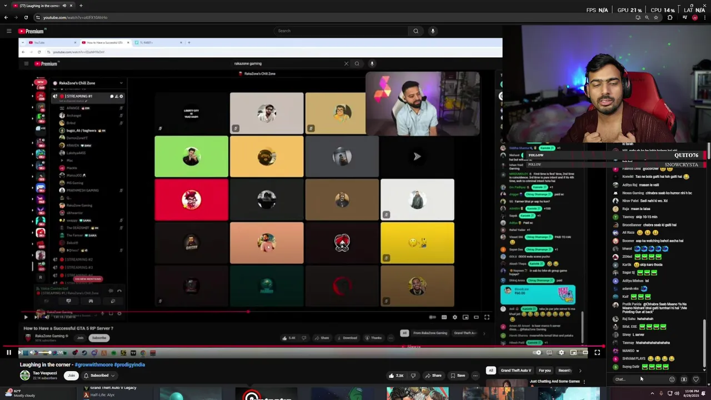This screenshot has width=711, height=400.
Task: Toggle the autoplay switch in main player
Action: (x=537, y=352)
